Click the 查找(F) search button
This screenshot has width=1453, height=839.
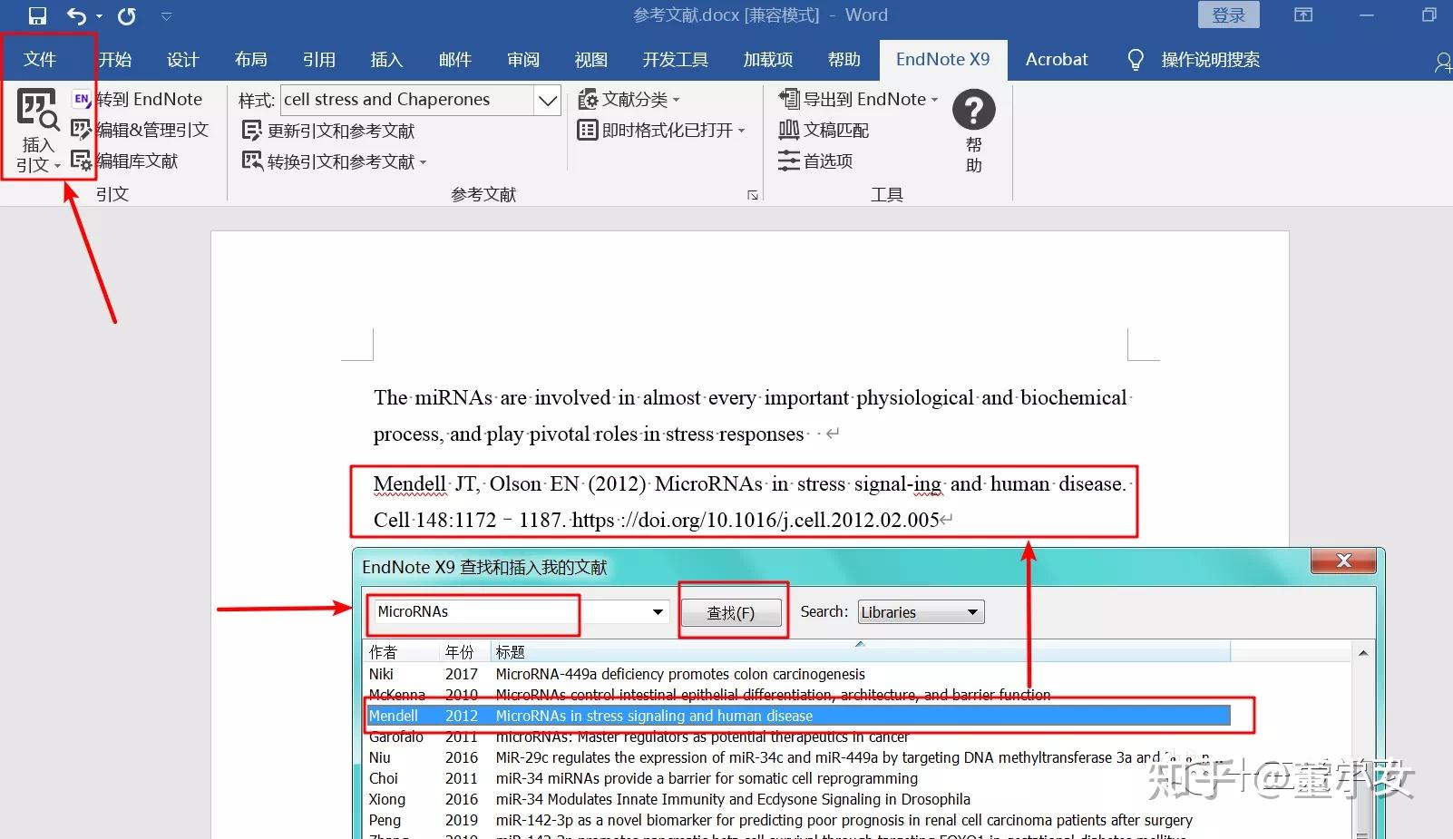(731, 612)
